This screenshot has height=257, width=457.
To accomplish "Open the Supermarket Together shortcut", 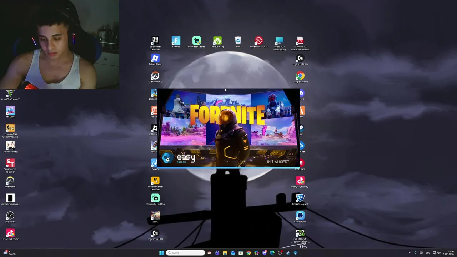I will click(x=10, y=166).
